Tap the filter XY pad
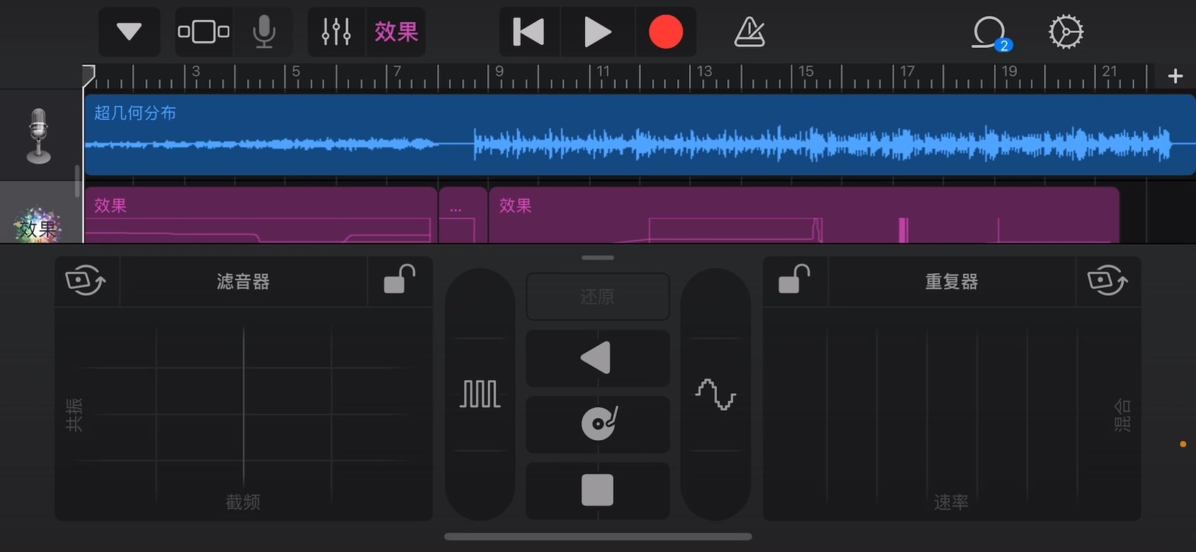The height and width of the screenshot is (552, 1196). [244, 414]
